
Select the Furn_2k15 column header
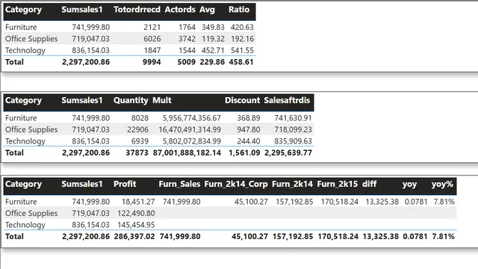pos(338,185)
